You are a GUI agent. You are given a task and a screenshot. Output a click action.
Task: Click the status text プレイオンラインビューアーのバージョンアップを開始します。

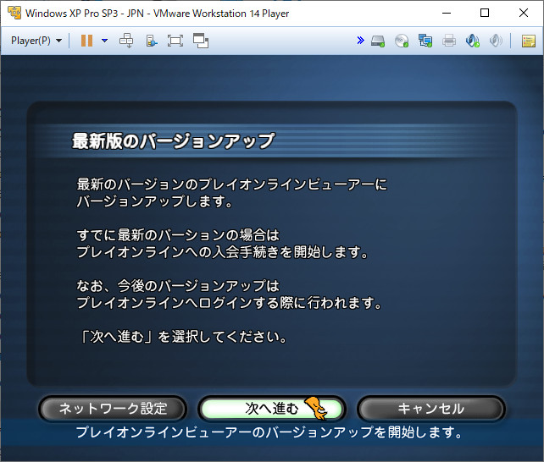coord(269,432)
